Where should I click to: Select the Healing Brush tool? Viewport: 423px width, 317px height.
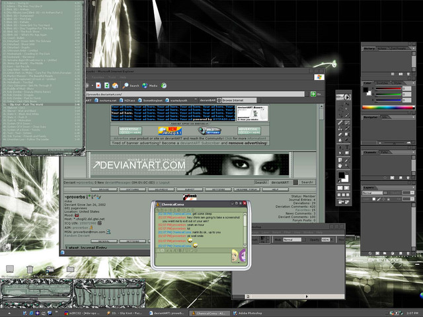click(340, 122)
